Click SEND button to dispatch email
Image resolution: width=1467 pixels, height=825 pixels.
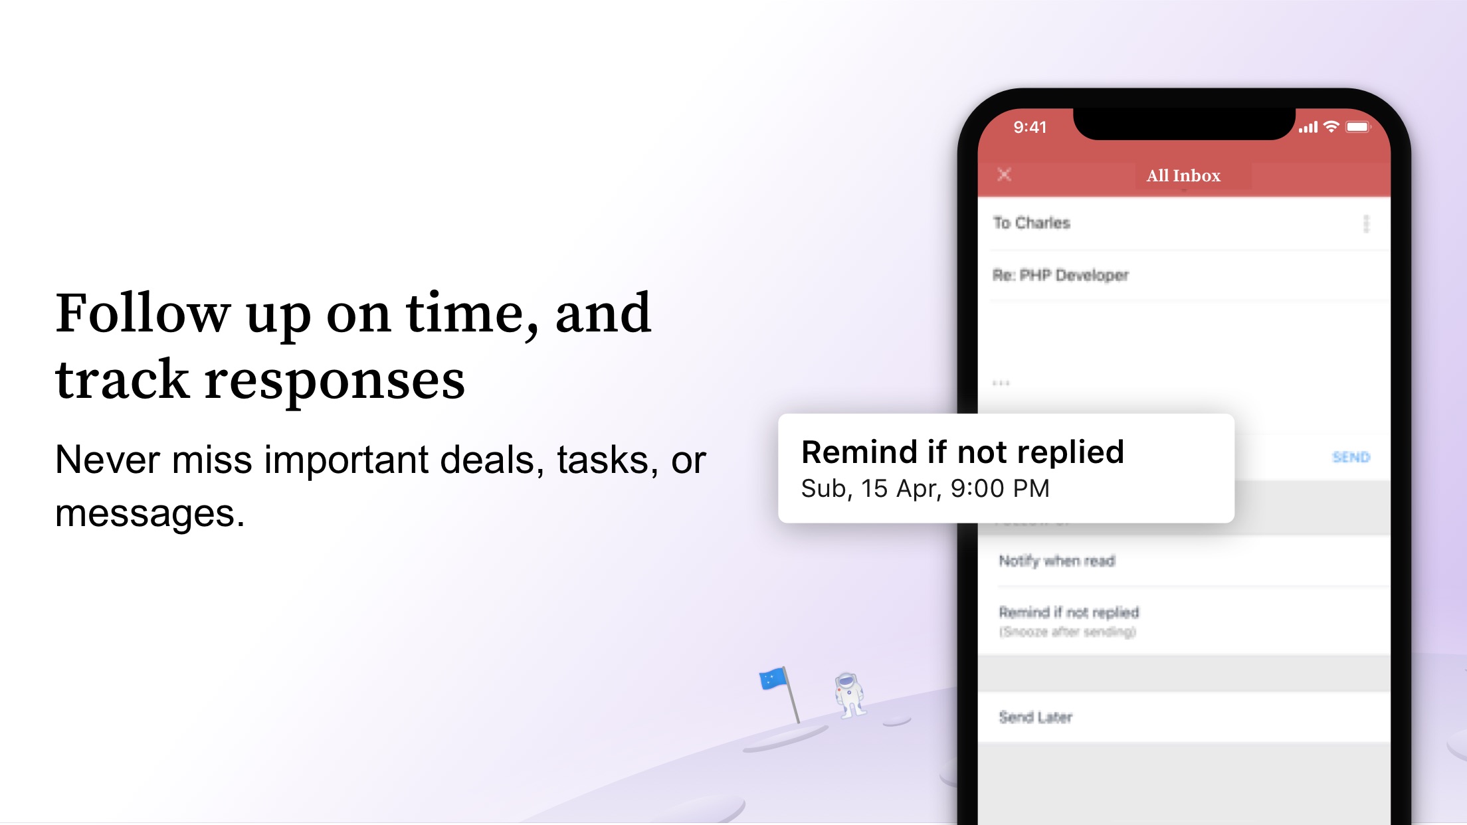pyautogui.click(x=1351, y=456)
